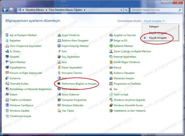Click the Denetim Masası breadcrumb segment
The height and width of the screenshot is (136, 185).
tap(35, 10)
